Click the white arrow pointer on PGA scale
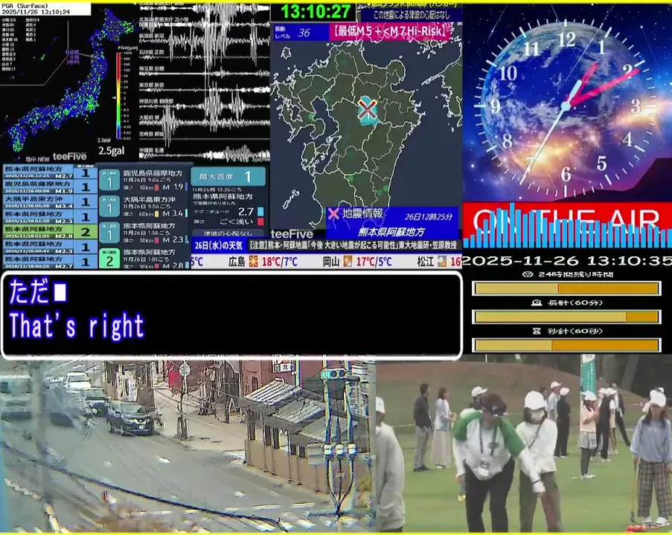 click(x=114, y=97)
